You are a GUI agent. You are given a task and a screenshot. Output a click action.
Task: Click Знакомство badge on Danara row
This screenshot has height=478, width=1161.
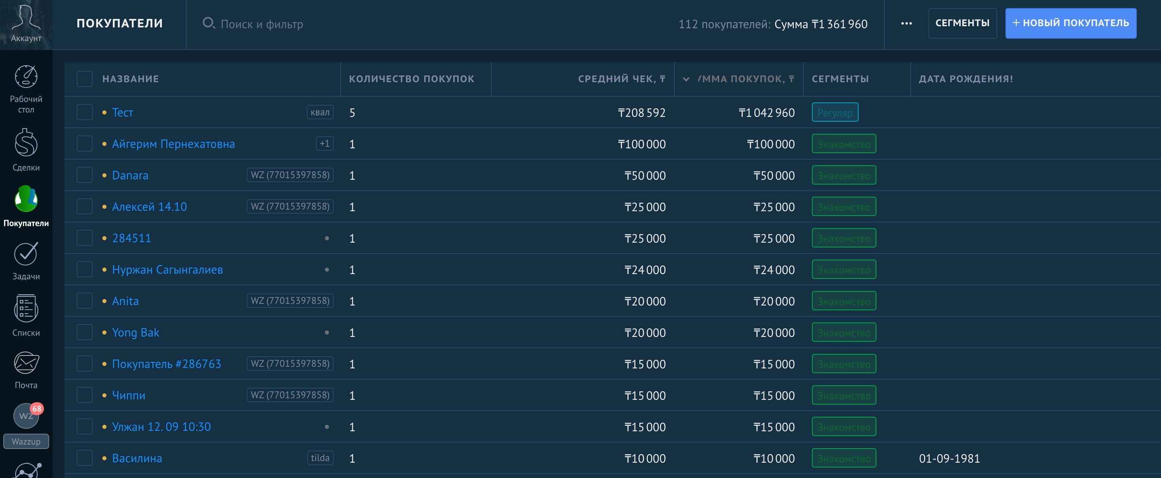coord(844,175)
